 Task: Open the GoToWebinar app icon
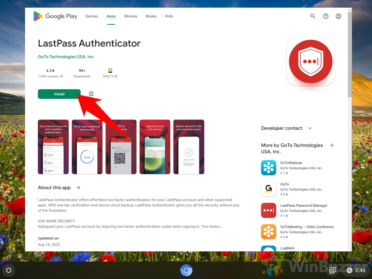[x=268, y=168]
